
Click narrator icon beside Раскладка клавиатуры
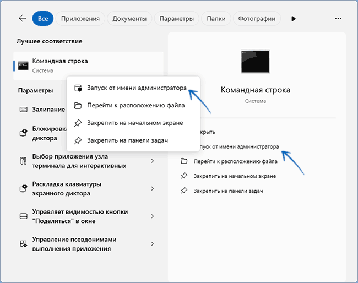[23, 188]
